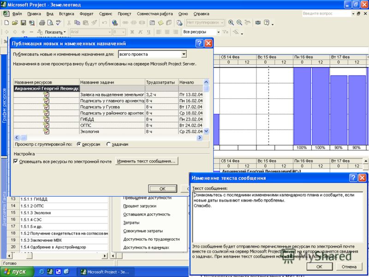Viewport: 369px width, 277px height.
Task: Click the assignments table vertical scrollbar down arrow
Action: (206, 131)
